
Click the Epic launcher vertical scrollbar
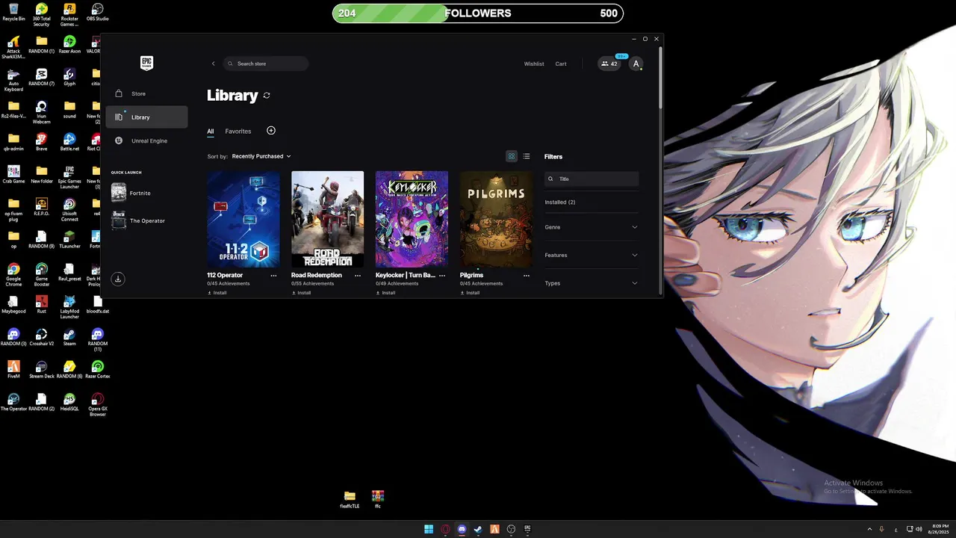click(660, 78)
